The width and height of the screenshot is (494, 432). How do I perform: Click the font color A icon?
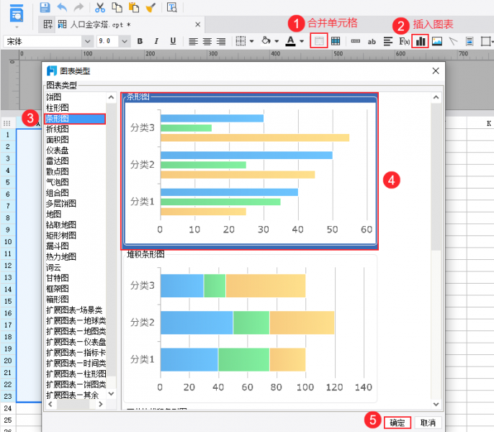tap(290, 41)
